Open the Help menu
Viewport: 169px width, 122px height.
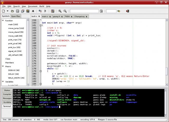48,6
